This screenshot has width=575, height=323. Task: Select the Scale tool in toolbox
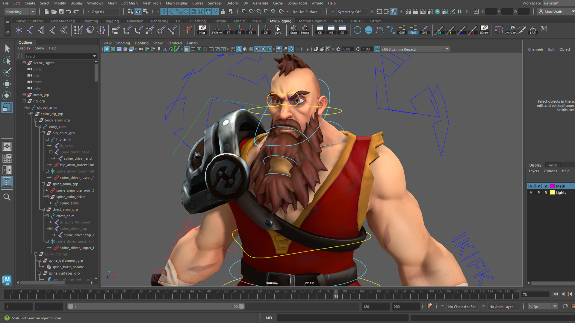tap(7, 107)
